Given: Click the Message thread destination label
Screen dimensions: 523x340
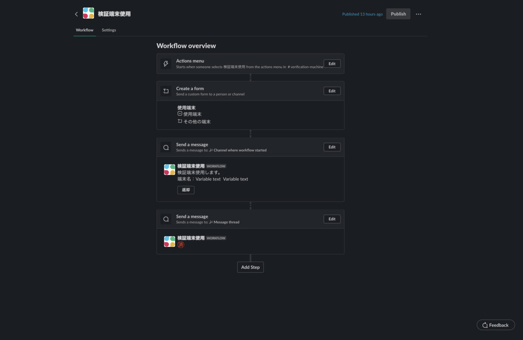Looking at the screenshot, I should pos(226,222).
